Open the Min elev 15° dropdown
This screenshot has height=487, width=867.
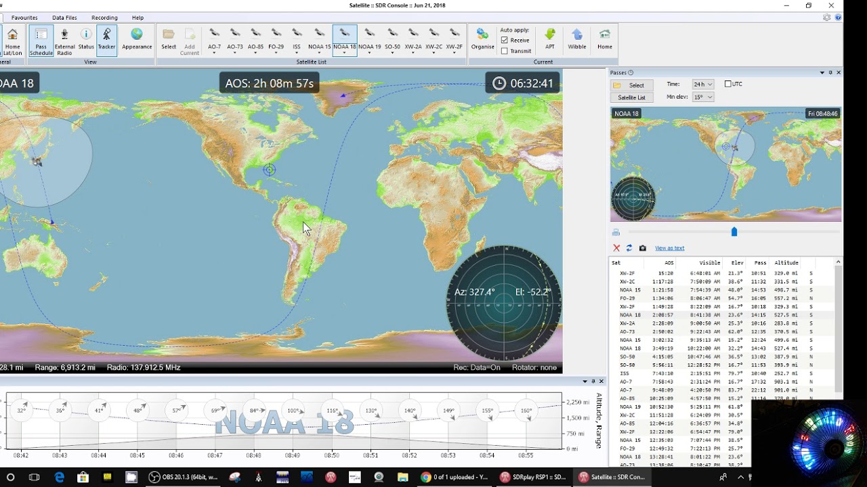pos(702,97)
